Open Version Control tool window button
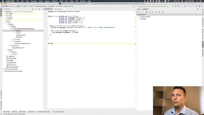This screenshot has height=115, width=204. coord(58,112)
